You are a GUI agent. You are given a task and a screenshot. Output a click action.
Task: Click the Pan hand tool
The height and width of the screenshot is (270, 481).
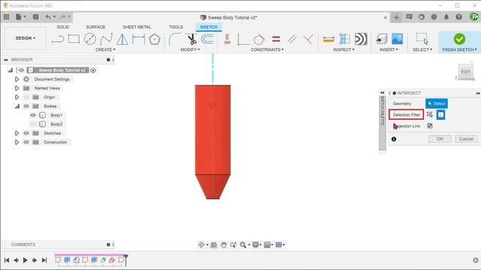(x=224, y=245)
